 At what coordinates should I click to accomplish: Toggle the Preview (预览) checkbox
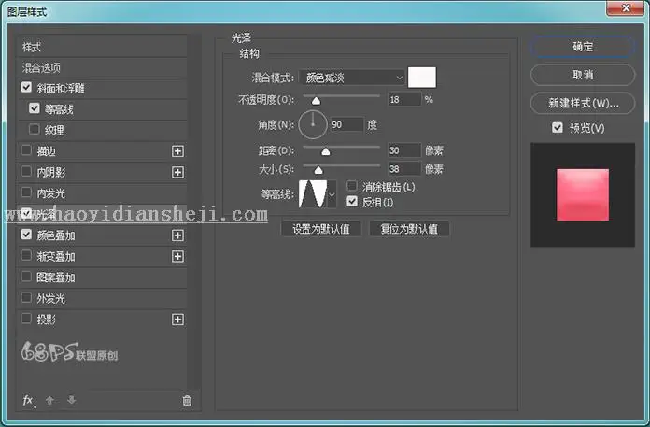pyautogui.click(x=558, y=127)
